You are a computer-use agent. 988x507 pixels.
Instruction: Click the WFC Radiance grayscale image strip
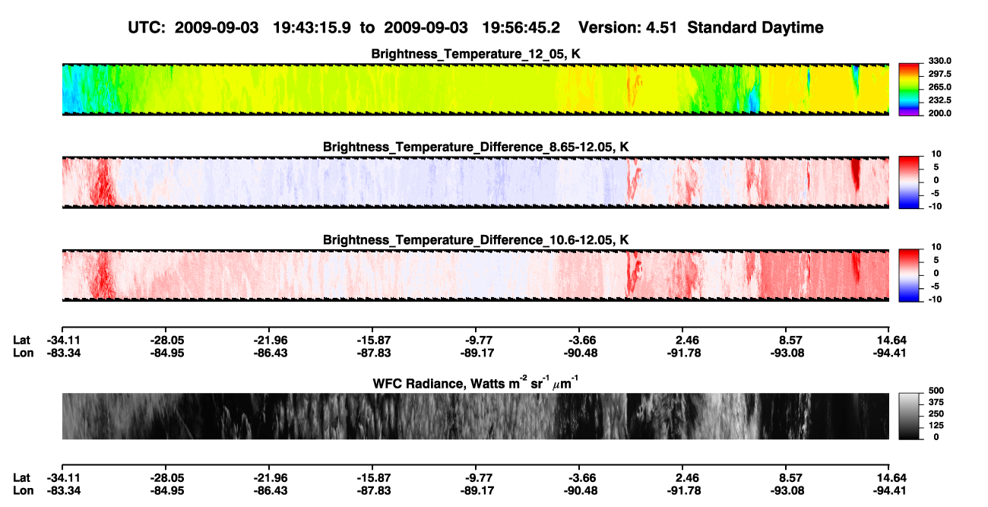[475, 416]
